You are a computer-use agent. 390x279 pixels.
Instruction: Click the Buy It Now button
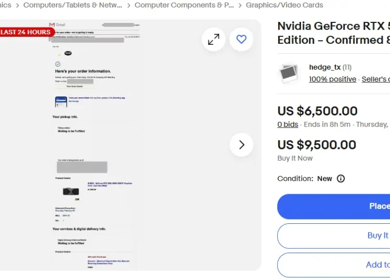coord(333,236)
